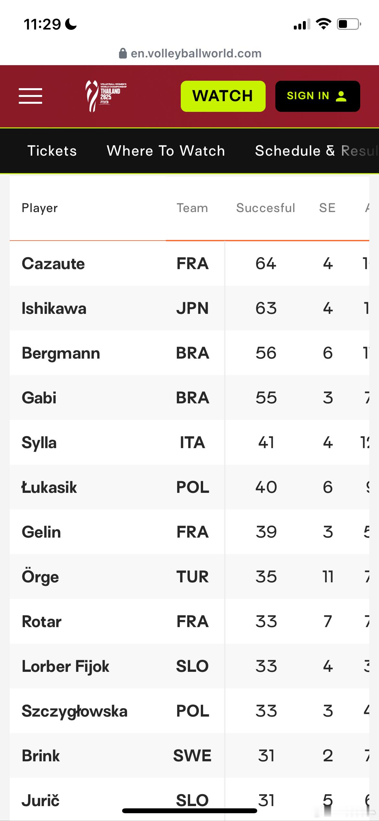Tap the home indicator bar at bottom
The height and width of the screenshot is (821, 379).
(x=189, y=811)
